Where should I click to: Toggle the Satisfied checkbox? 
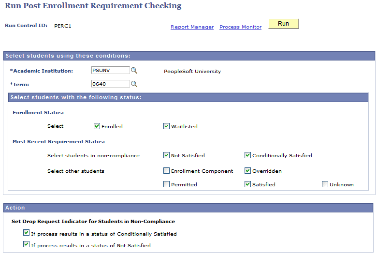click(247, 184)
